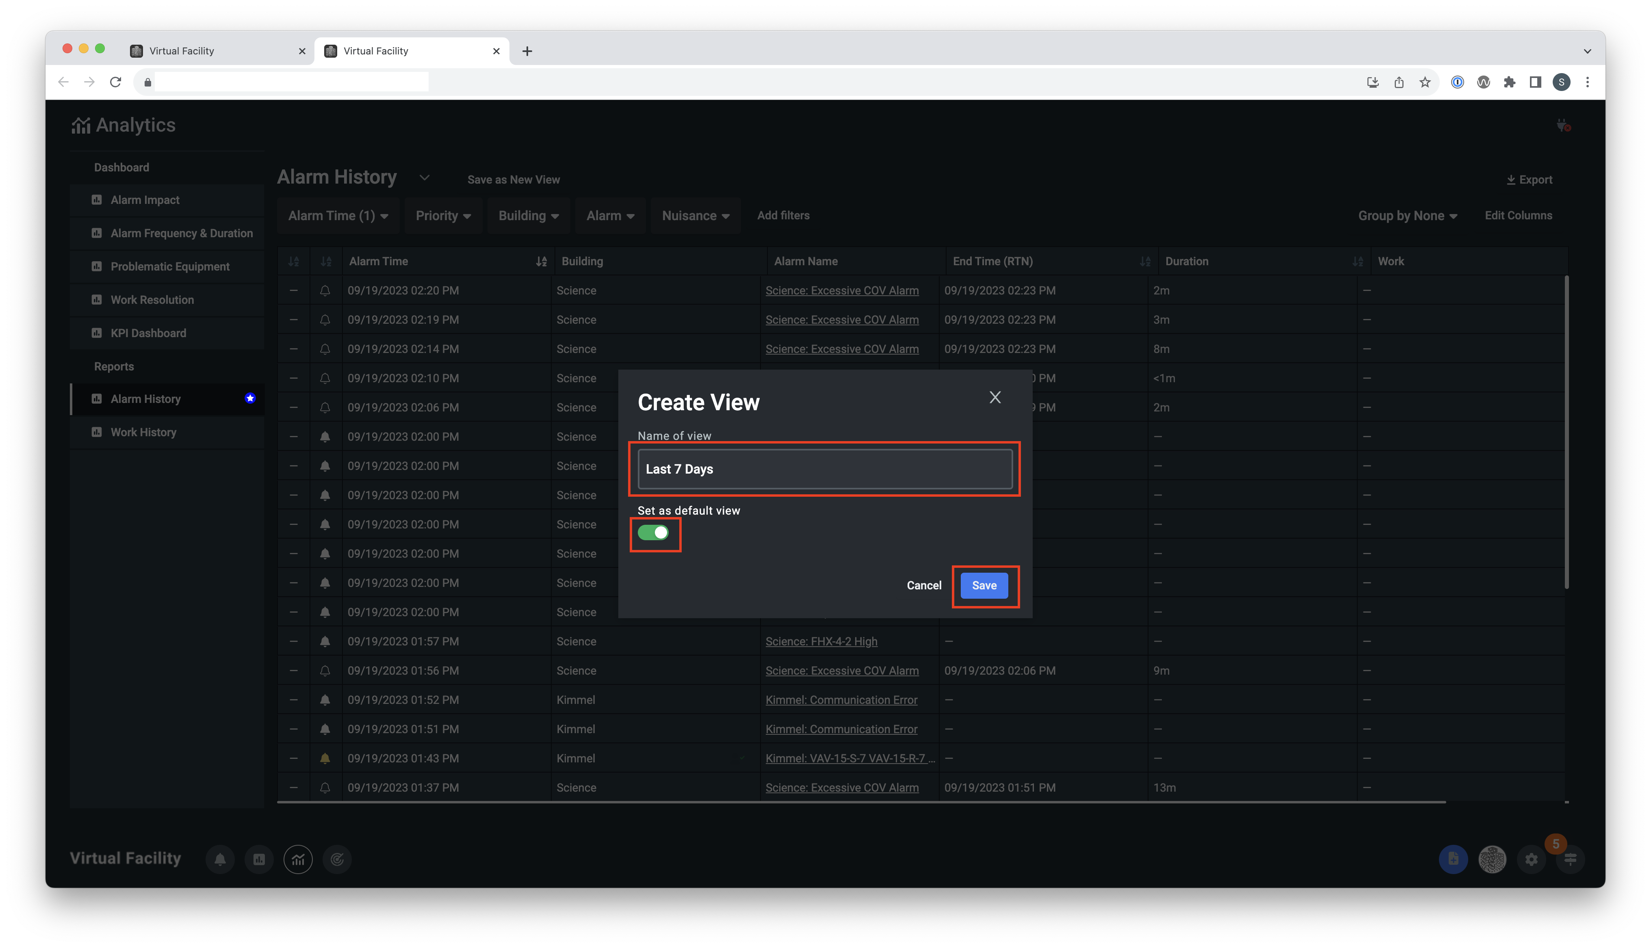The height and width of the screenshot is (948, 1651).
Task: Open the Group by None dropdown
Action: (x=1407, y=216)
